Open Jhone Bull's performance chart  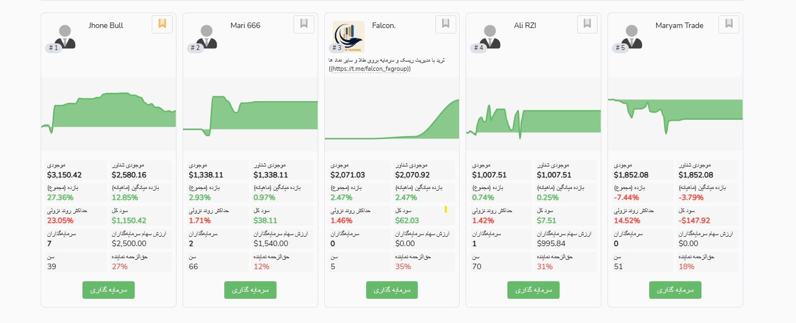[x=108, y=114]
